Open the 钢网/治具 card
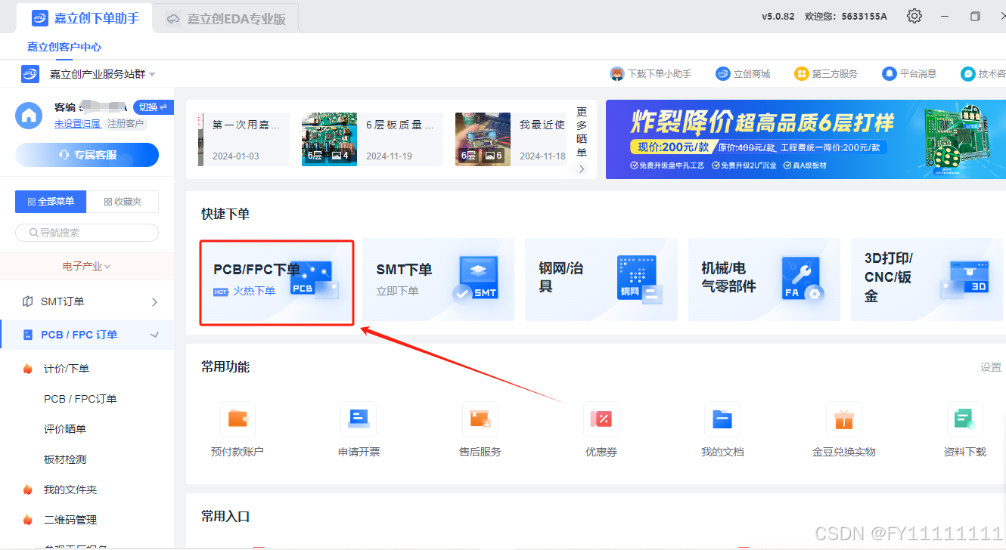The width and height of the screenshot is (1006, 550). tap(601, 280)
